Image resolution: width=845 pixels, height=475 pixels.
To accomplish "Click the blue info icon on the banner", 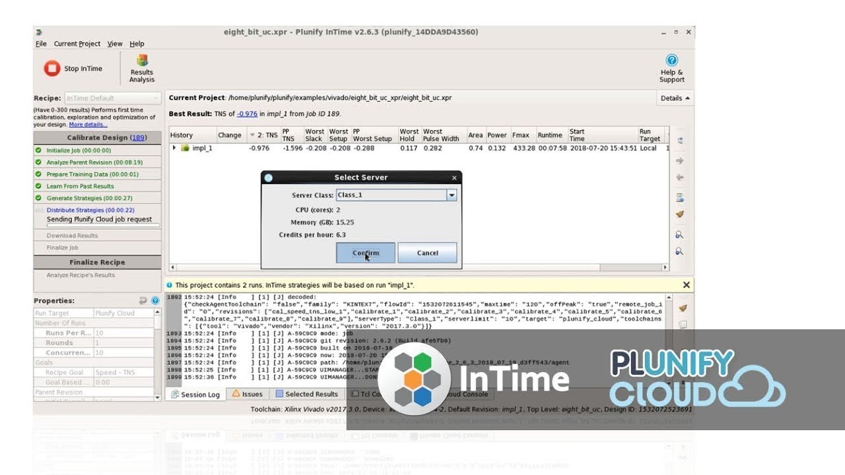I will (170, 285).
